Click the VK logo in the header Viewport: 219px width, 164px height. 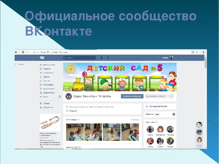coord(42,58)
